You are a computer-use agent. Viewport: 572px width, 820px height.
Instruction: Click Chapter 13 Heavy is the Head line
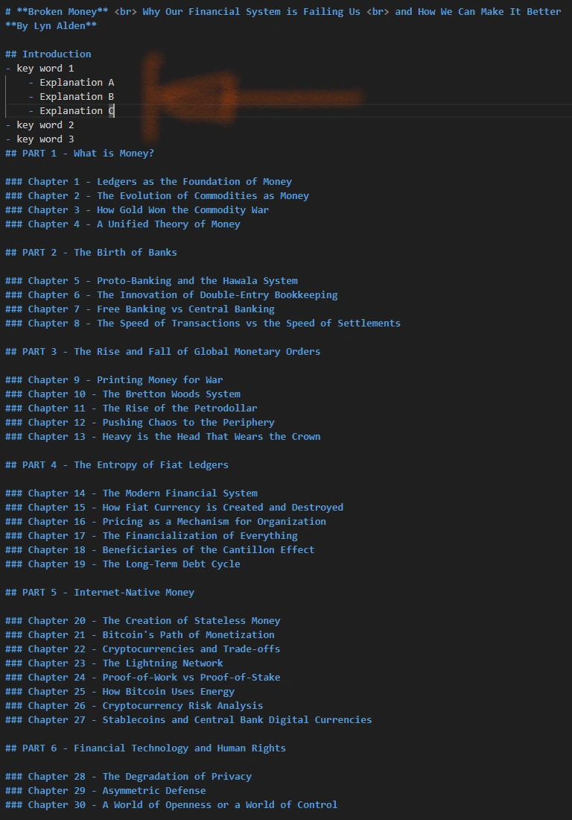click(162, 436)
